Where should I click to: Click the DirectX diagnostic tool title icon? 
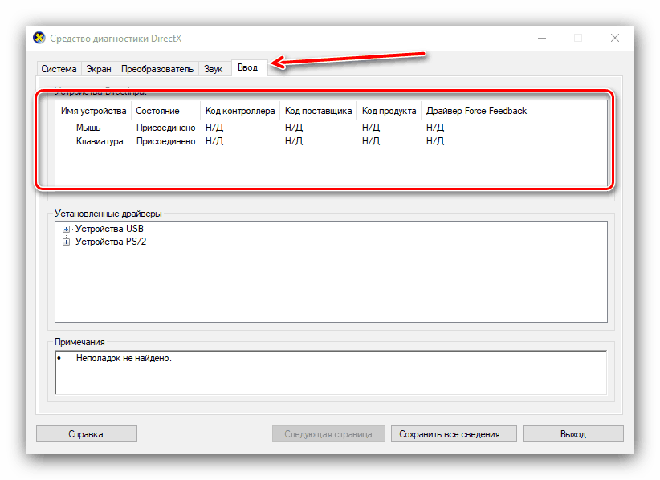click(39, 38)
